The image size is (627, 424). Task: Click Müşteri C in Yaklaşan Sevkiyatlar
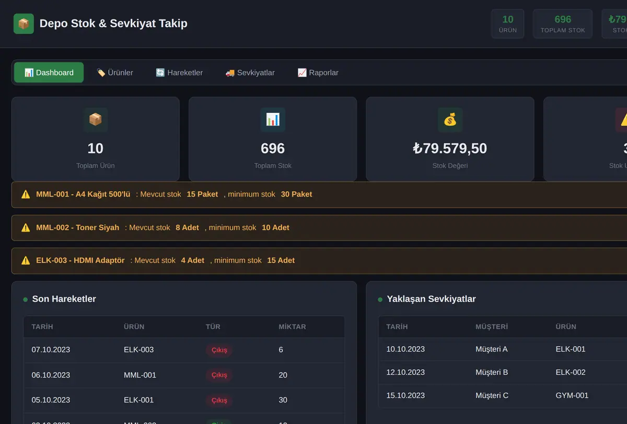tap(492, 395)
